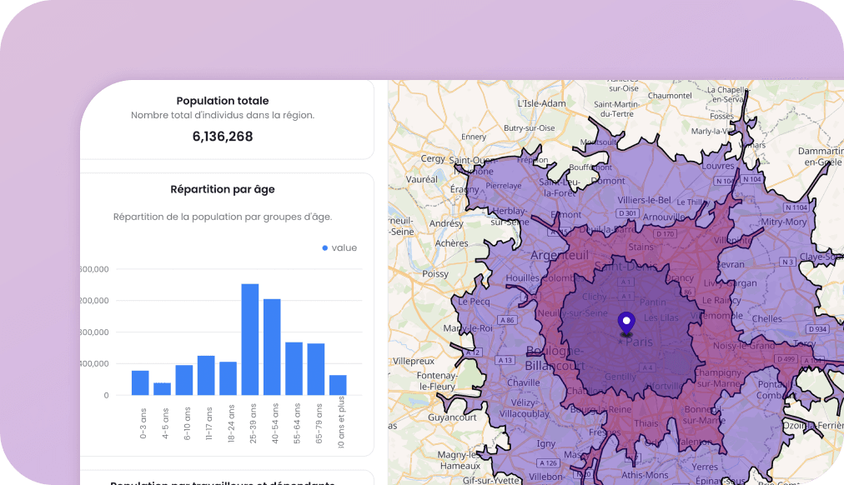
Task: Click the 'Population totale' heading
Action: point(223,101)
